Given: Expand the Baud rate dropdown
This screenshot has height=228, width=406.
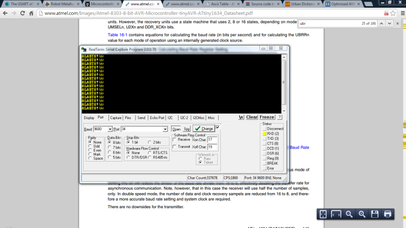Looking at the screenshot, I should (109, 129).
